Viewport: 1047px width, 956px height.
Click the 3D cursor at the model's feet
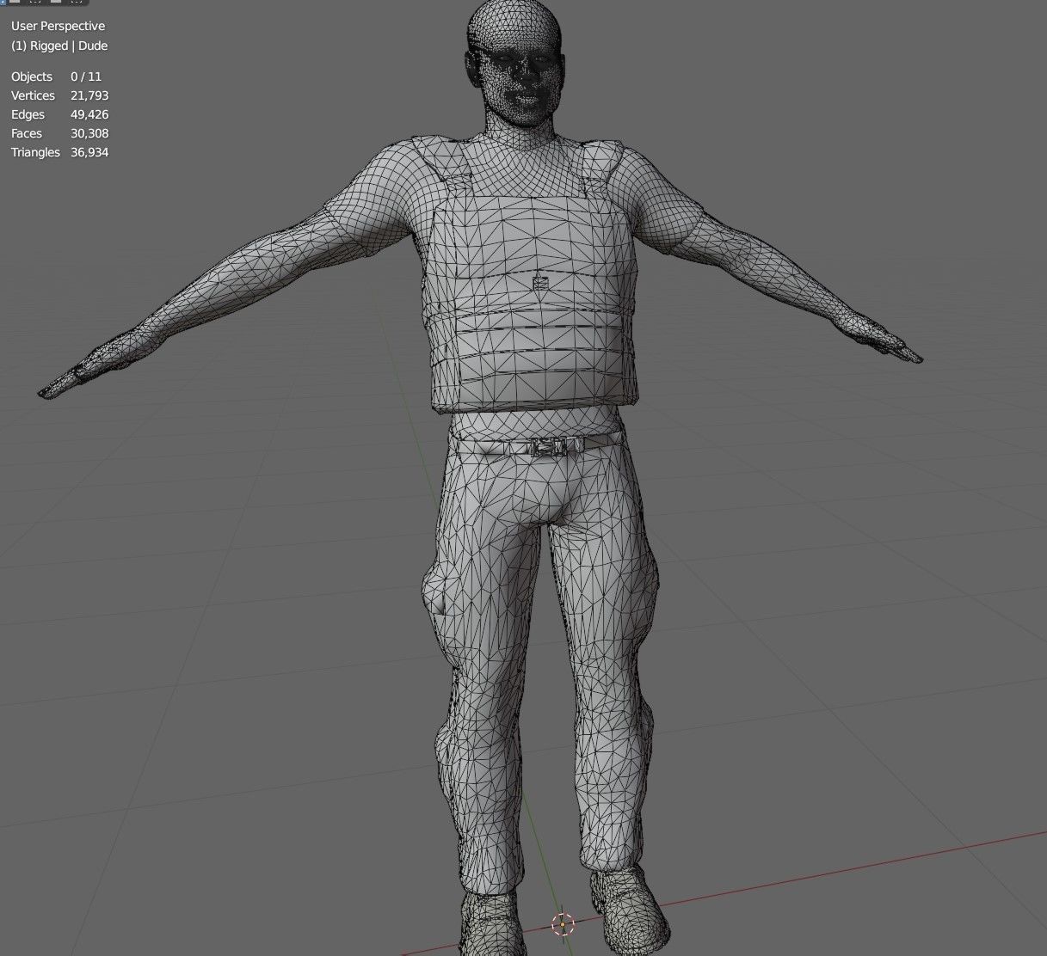click(564, 925)
